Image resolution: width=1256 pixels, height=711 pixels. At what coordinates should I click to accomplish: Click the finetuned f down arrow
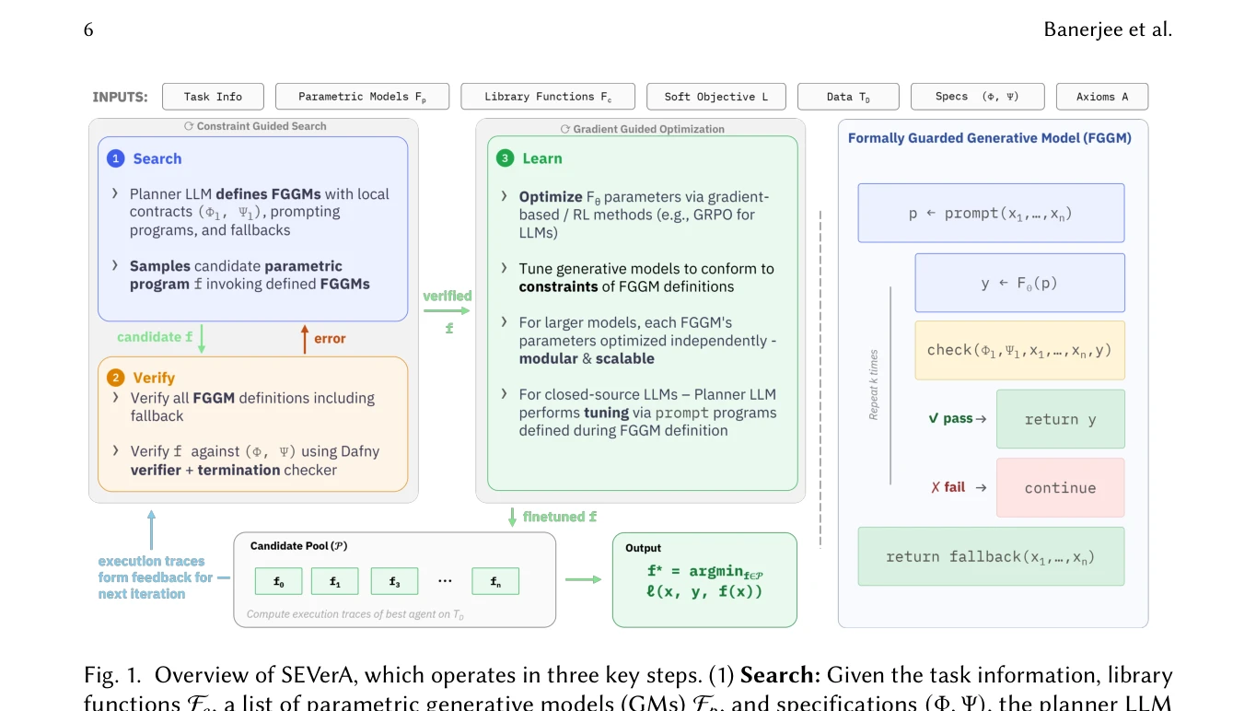pyautogui.click(x=512, y=517)
